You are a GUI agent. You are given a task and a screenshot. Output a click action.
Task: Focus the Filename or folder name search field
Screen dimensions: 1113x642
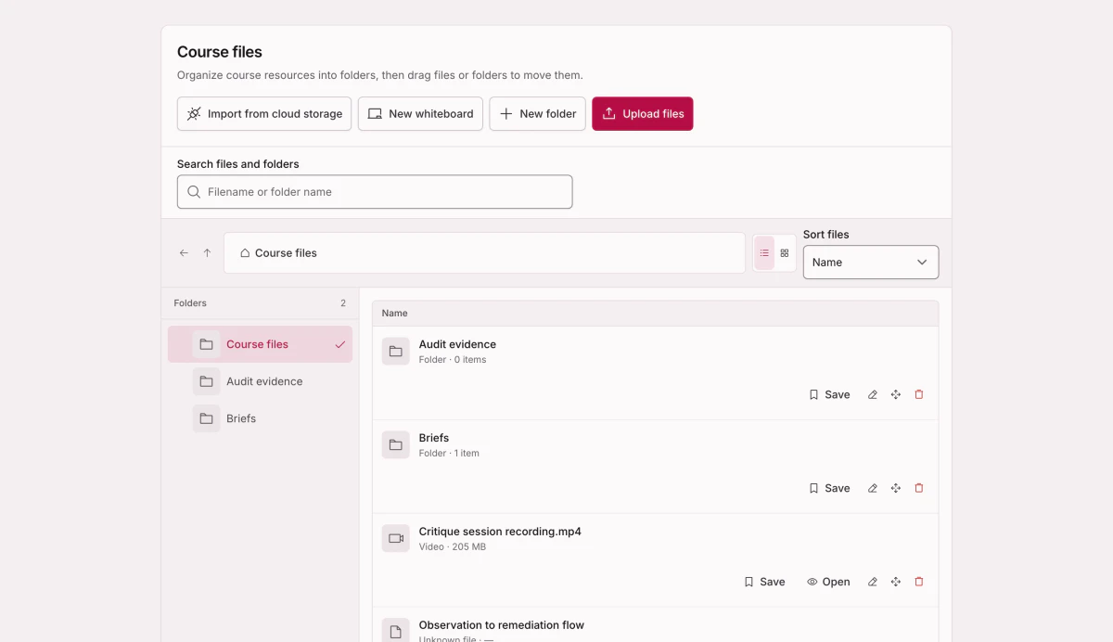(x=375, y=192)
